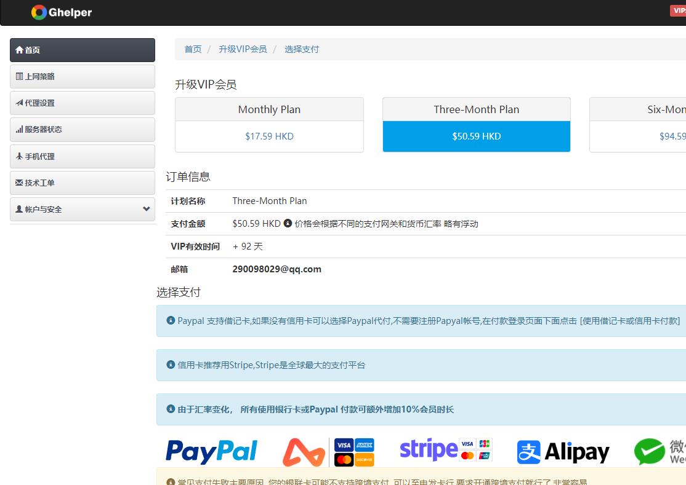Select the Monthly Plan $17.59 HKD card
Screen dimensions: 686x485
[269, 125]
